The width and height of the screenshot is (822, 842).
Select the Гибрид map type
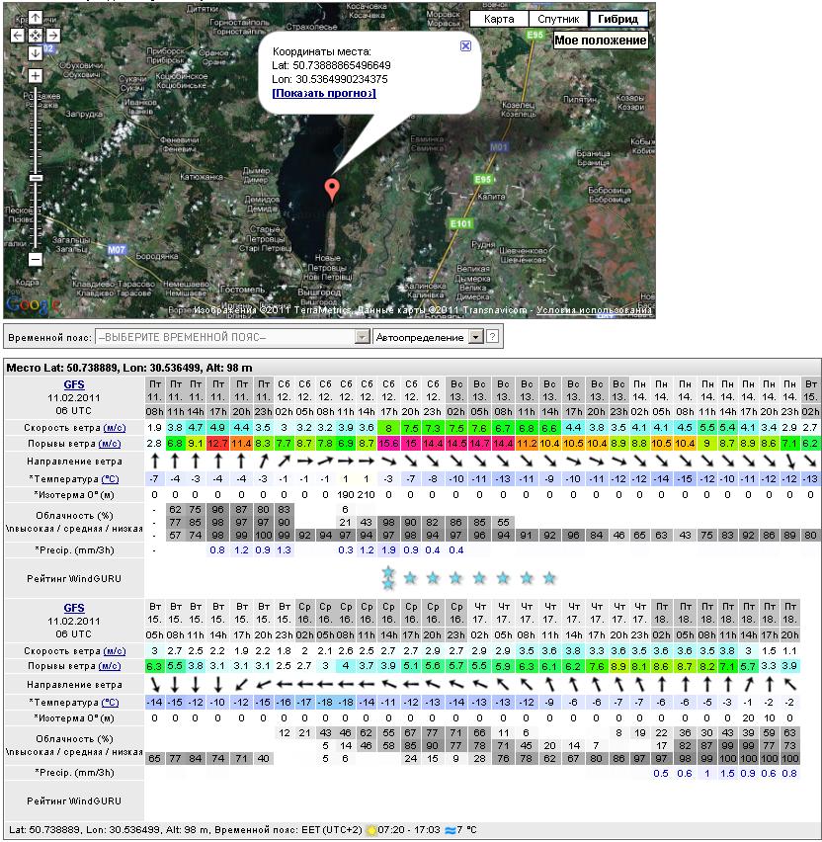pos(617,19)
